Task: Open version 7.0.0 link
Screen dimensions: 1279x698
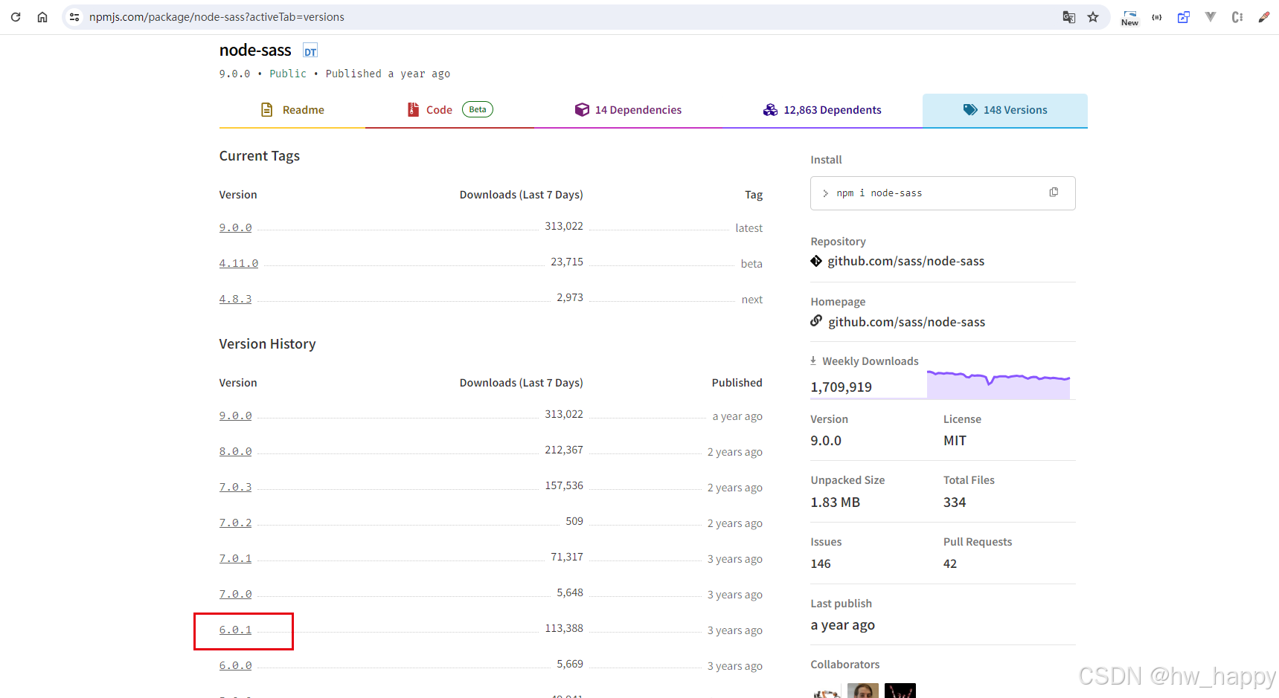Action: [235, 595]
